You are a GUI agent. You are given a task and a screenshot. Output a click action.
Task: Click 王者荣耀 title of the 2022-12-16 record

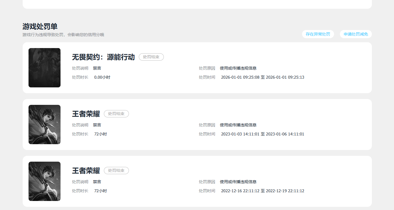point(86,170)
